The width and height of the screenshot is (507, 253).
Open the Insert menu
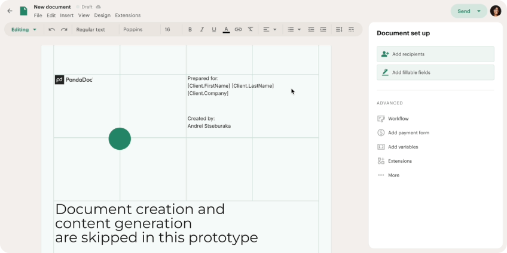pos(66,16)
